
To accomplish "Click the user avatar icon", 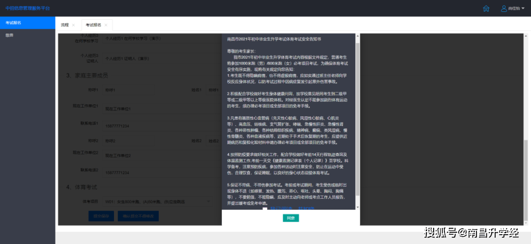I will tap(504, 8).
